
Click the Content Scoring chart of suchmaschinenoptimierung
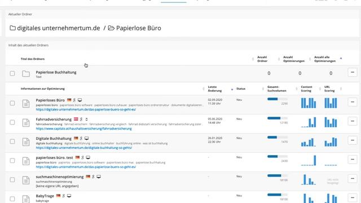309,179
